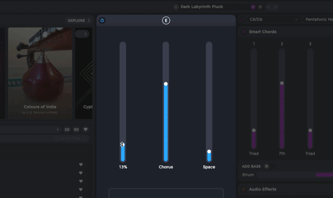This screenshot has width=333, height=198.
Task: Remove ADD BASS with its x icon
Action: [266, 166]
